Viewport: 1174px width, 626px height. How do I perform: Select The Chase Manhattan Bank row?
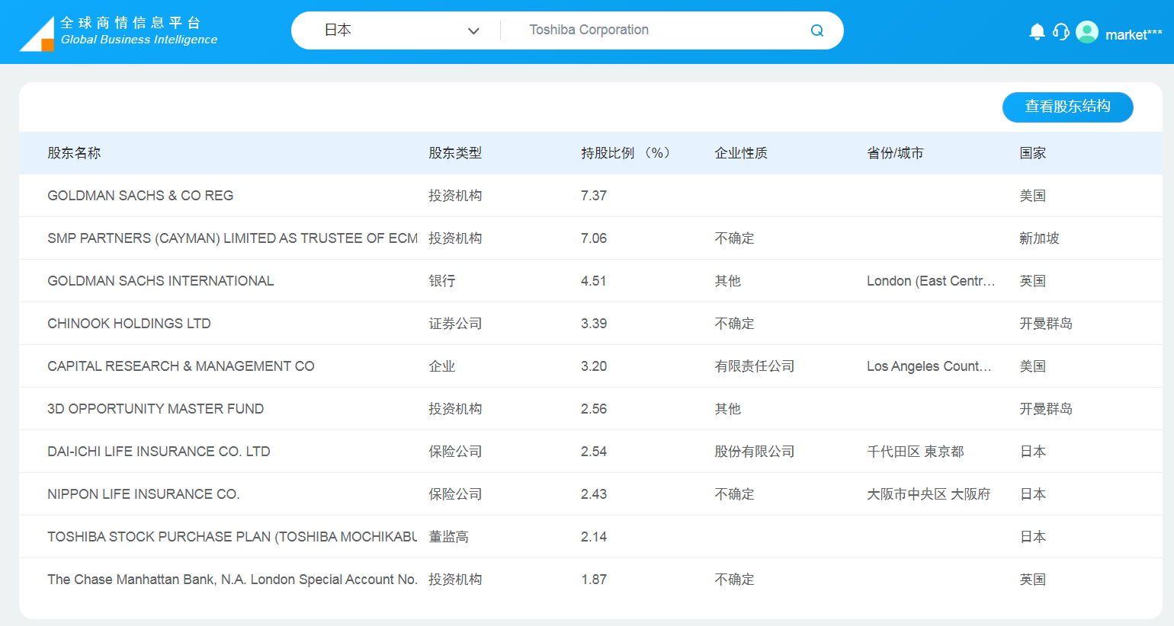(591, 580)
